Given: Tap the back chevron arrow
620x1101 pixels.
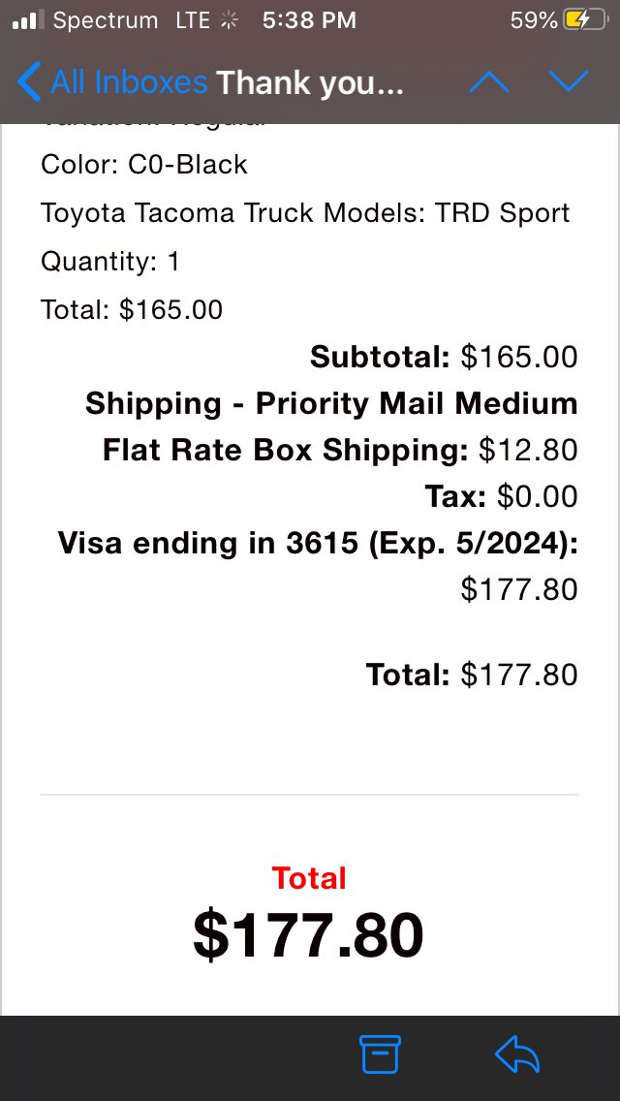Looking at the screenshot, I should [29, 82].
